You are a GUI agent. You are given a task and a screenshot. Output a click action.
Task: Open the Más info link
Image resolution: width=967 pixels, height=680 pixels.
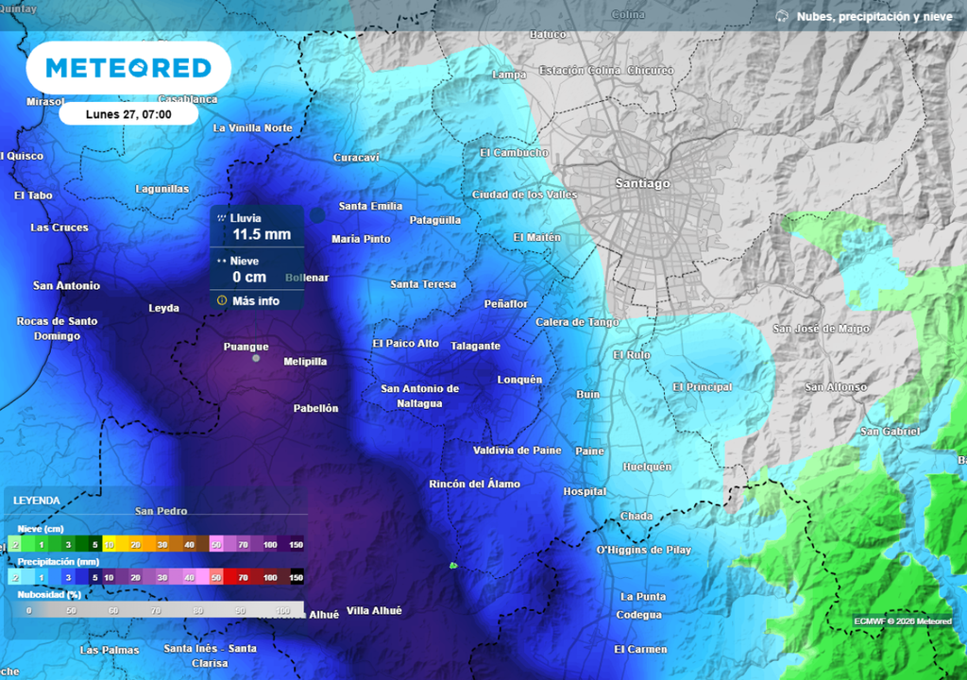256,301
